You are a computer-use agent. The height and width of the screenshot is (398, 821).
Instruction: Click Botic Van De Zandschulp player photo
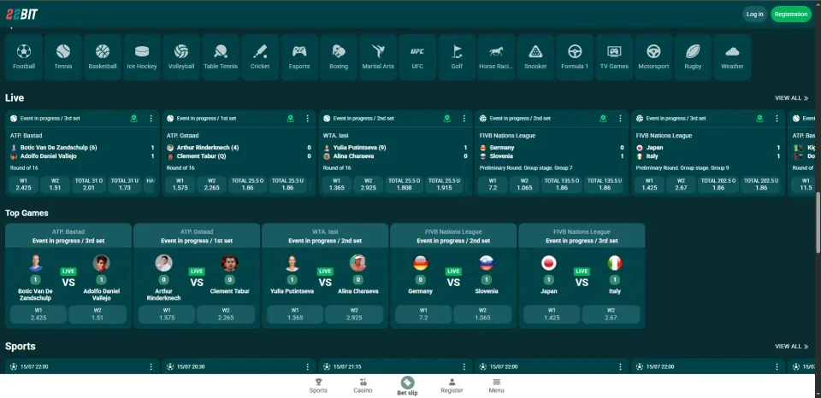pos(36,263)
